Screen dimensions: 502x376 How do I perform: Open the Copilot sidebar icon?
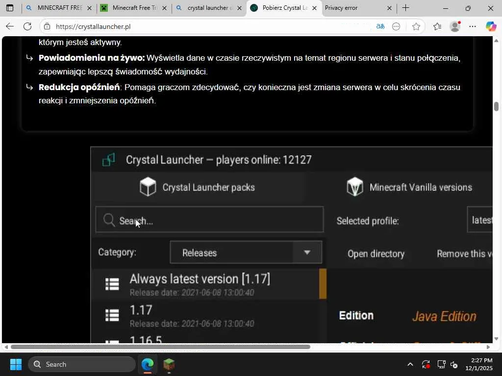pyautogui.click(x=490, y=26)
